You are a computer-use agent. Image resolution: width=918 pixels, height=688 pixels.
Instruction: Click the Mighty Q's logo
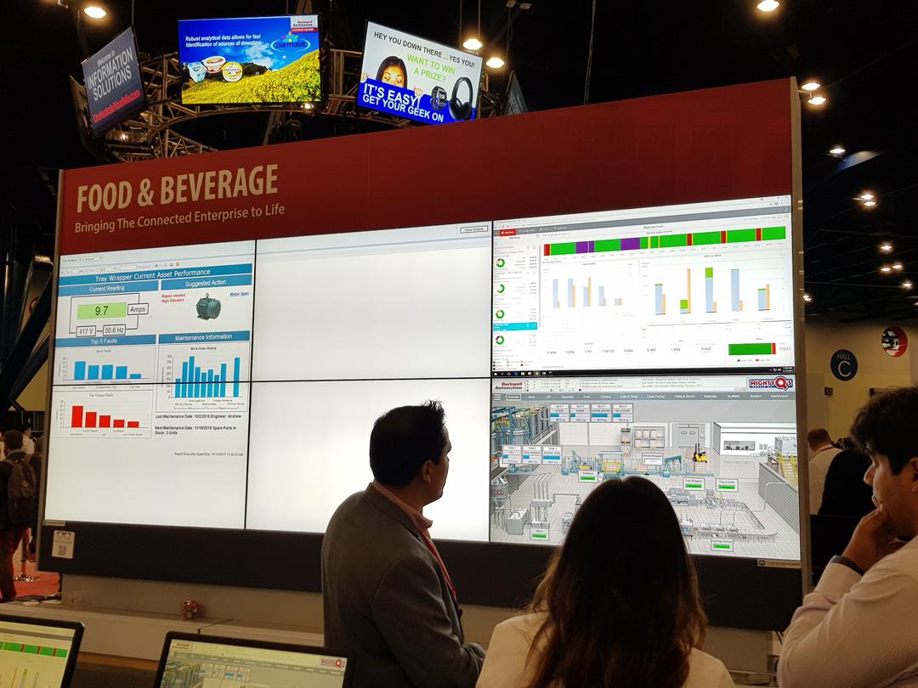(x=771, y=383)
